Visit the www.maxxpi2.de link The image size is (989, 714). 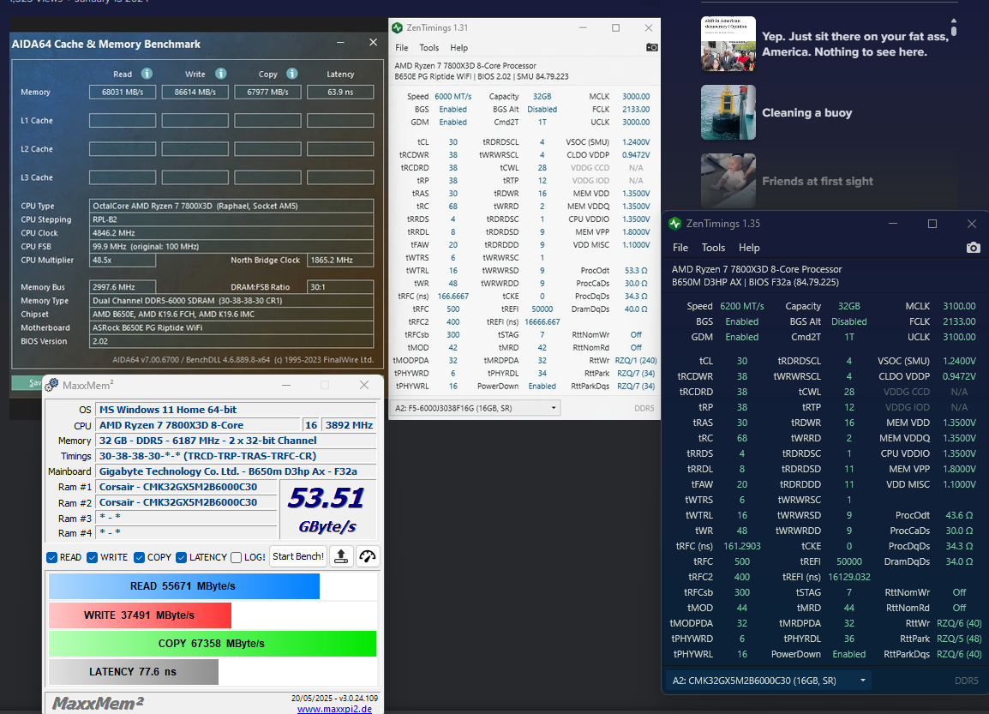(x=335, y=709)
